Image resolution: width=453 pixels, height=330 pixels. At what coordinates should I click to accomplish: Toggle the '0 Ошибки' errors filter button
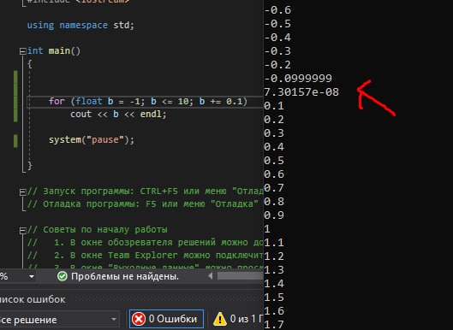pyautogui.click(x=166, y=319)
